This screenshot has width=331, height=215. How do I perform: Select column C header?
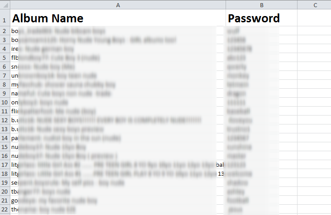coord(314,5)
